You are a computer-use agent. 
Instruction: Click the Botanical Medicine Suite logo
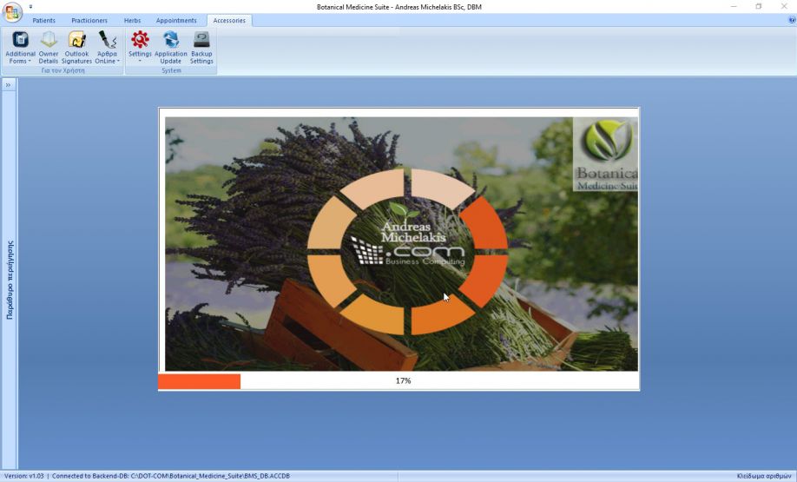[x=605, y=155]
